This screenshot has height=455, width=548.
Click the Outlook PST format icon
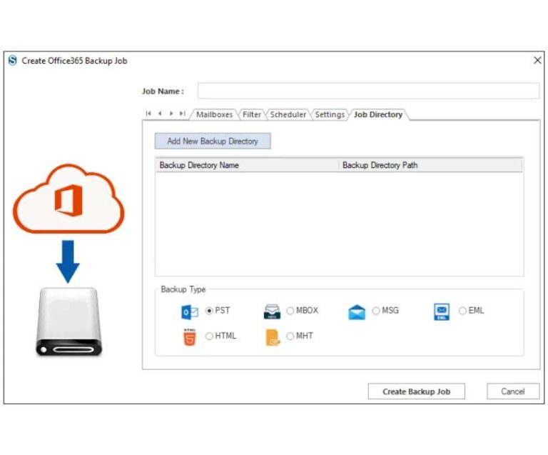click(x=189, y=311)
